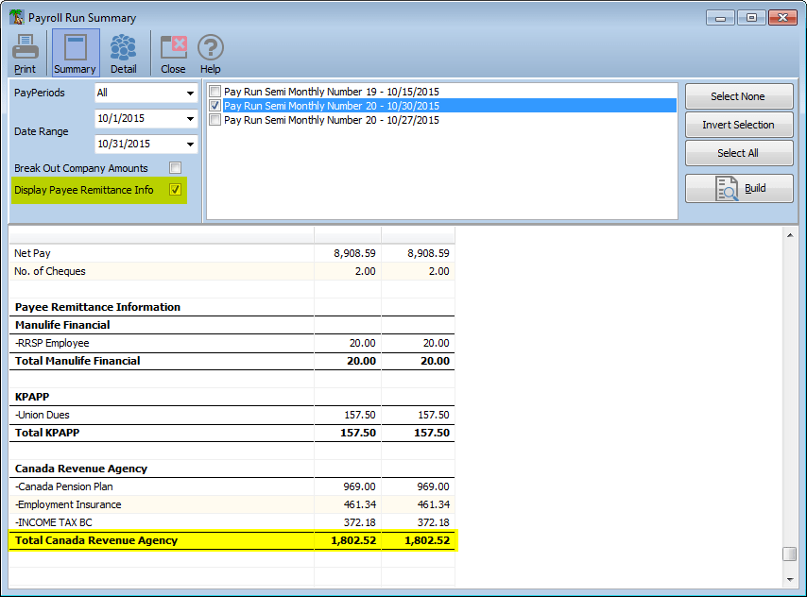Select the Summary view icon
Image resolution: width=807 pixels, height=597 pixels.
click(76, 54)
